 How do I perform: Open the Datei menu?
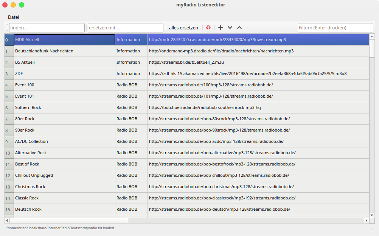(14, 17)
